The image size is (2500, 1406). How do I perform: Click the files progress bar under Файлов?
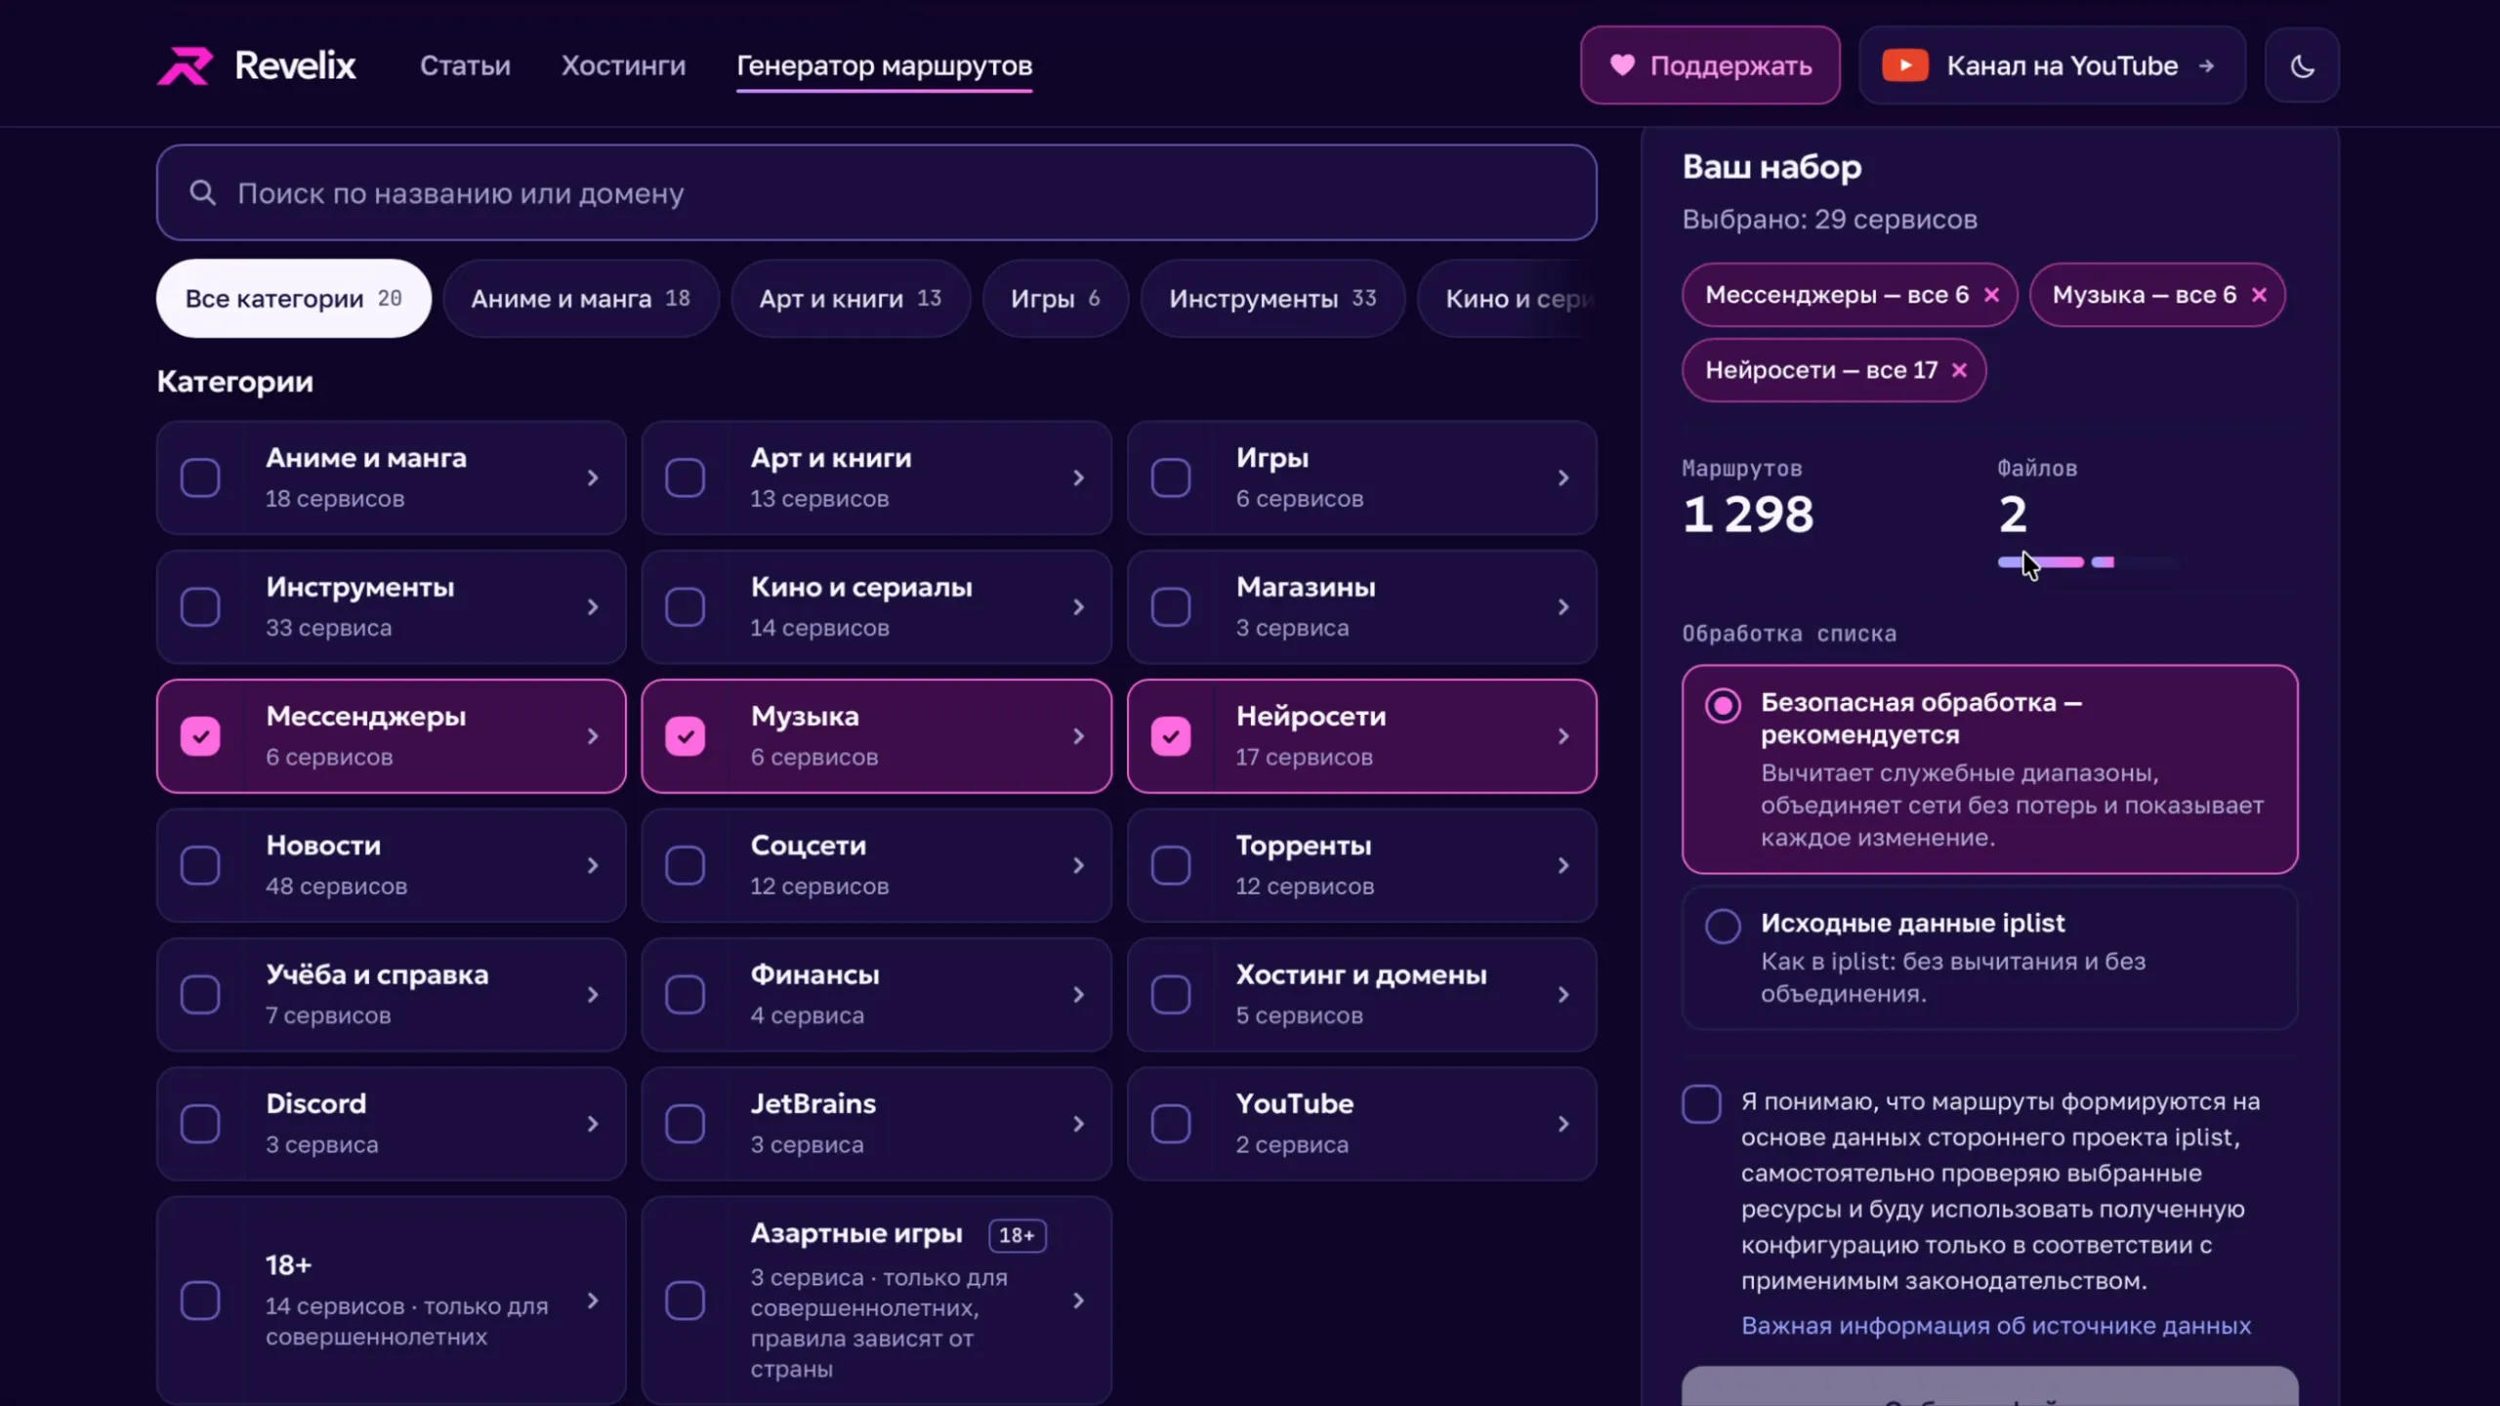[2088, 562]
